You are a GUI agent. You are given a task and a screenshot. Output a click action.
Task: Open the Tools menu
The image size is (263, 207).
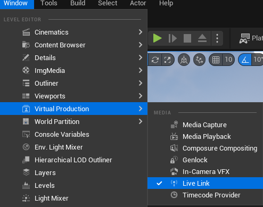point(49,3)
